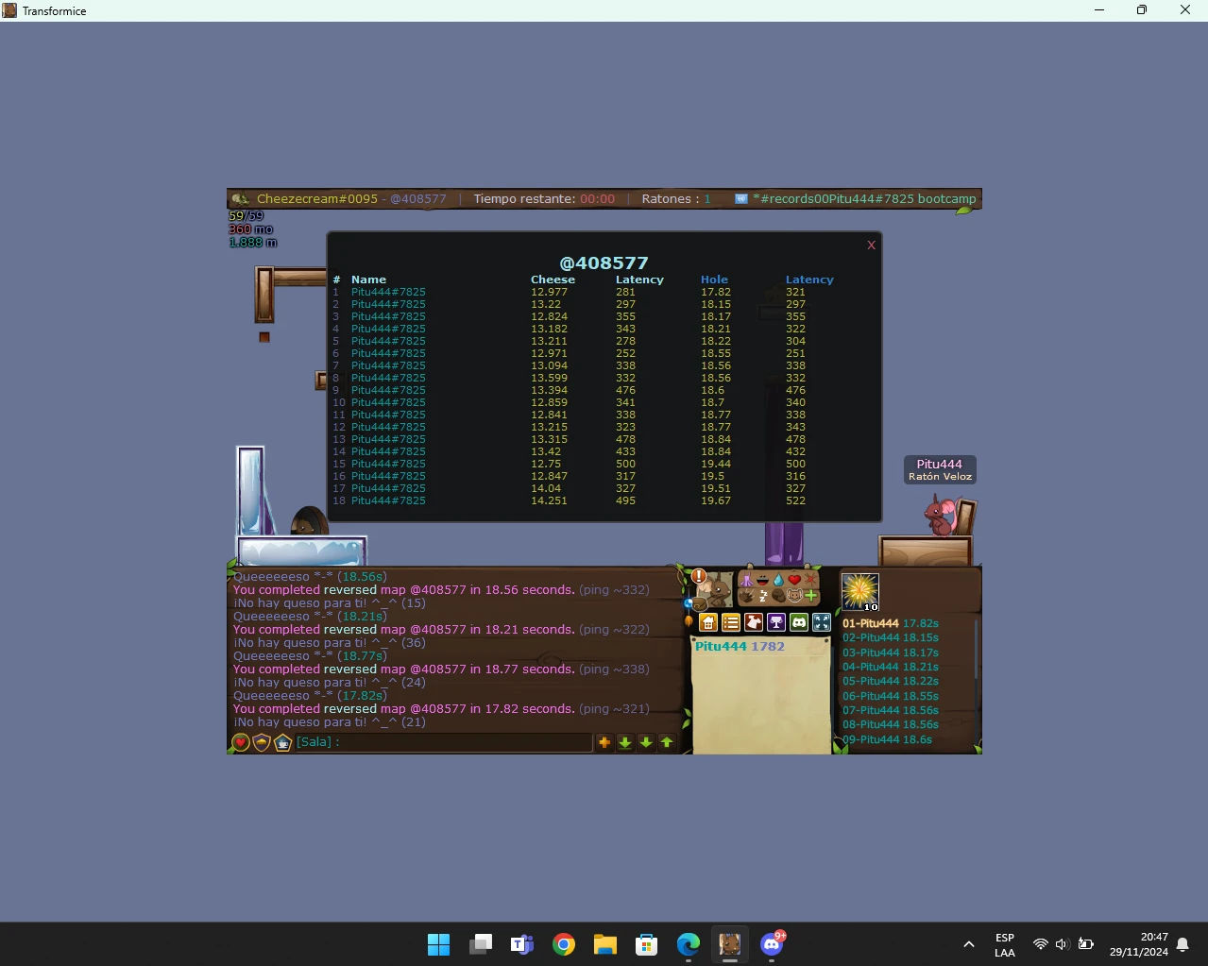Click the green up-arrow chat button
Screen dimensions: 1208x966
(x=667, y=742)
